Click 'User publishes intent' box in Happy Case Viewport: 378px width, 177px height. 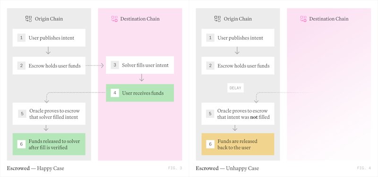[x=49, y=38]
